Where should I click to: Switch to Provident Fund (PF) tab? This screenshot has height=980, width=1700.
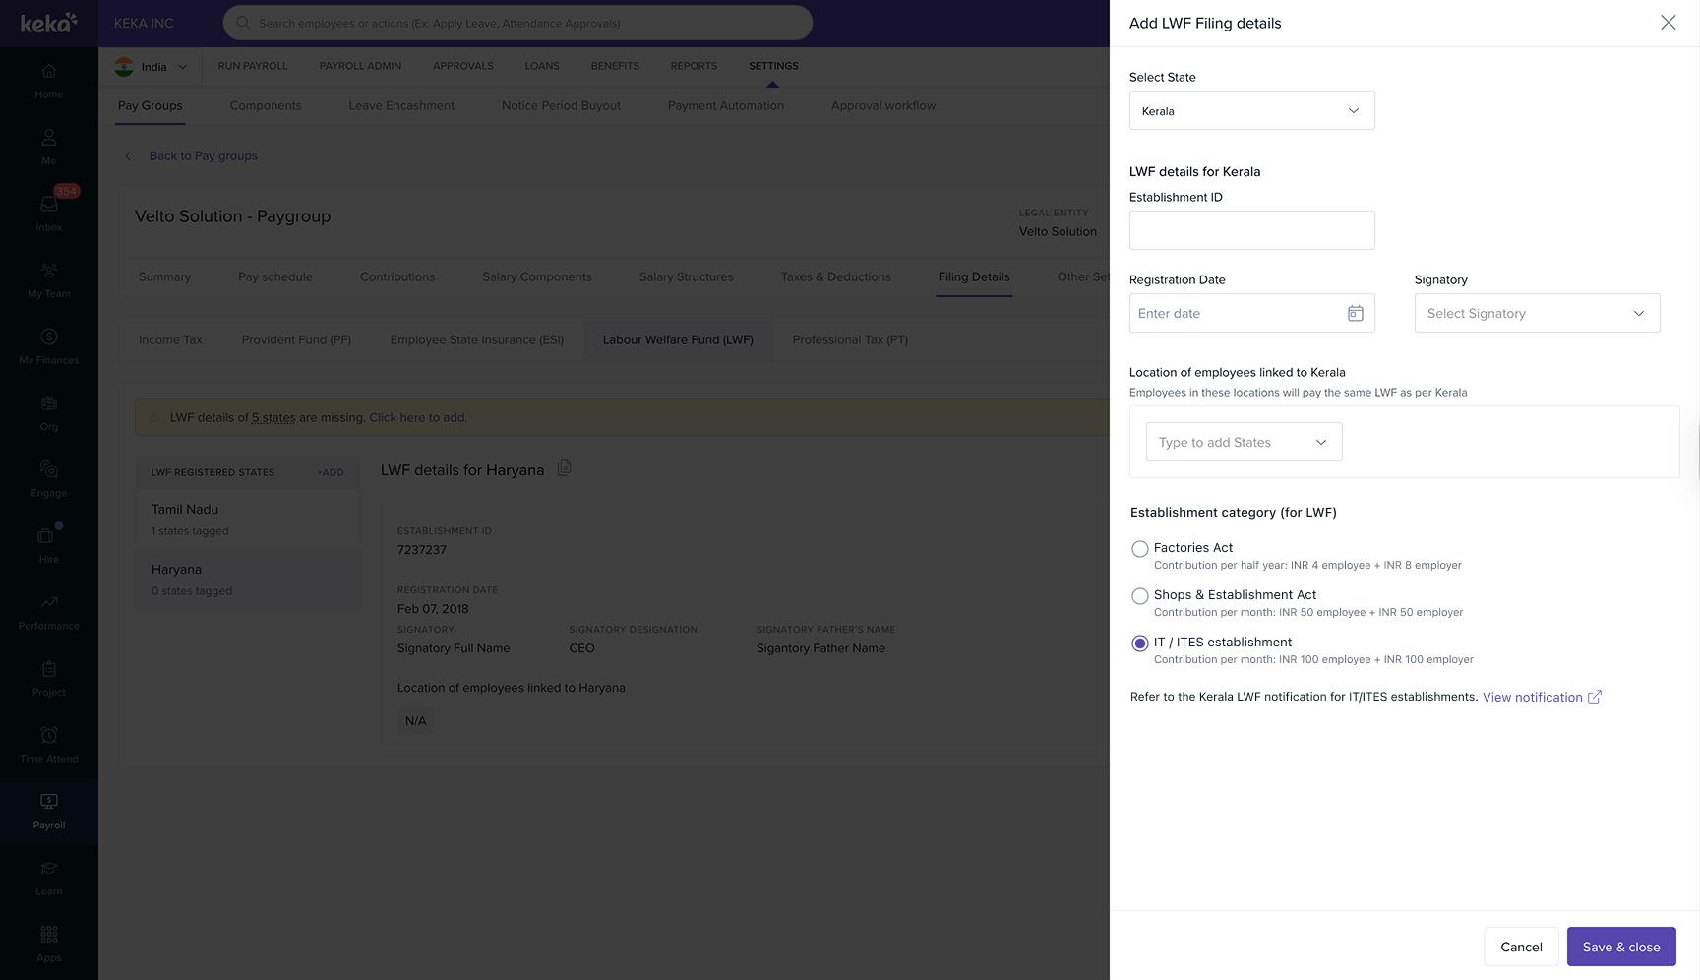[x=296, y=340]
